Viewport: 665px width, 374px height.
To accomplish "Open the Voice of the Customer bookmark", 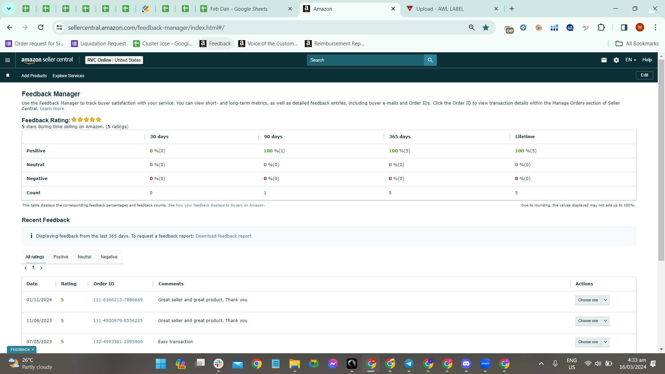I will (x=268, y=44).
